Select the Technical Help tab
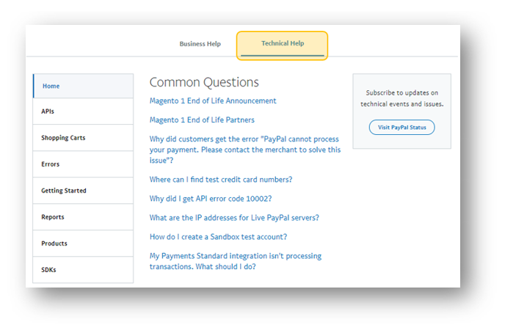This screenshot has width=505, height=333. [x=282, y=44]
